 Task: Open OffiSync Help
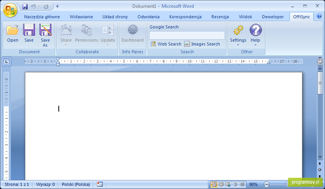[x=255, y=33]
